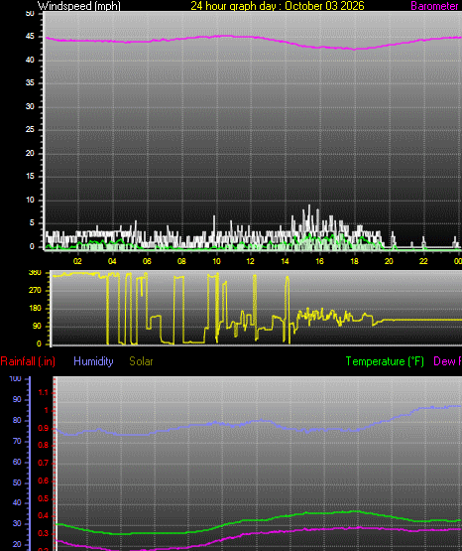The height and width of the screenshot is (551, 462).
Task: Click the 06 hour tick label
Action: (147, 261)
